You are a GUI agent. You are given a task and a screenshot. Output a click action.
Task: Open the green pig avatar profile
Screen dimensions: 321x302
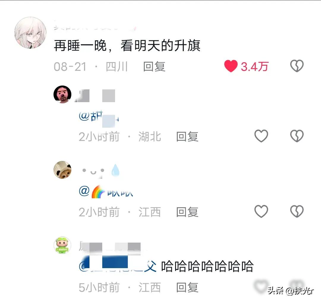point(62,245)
